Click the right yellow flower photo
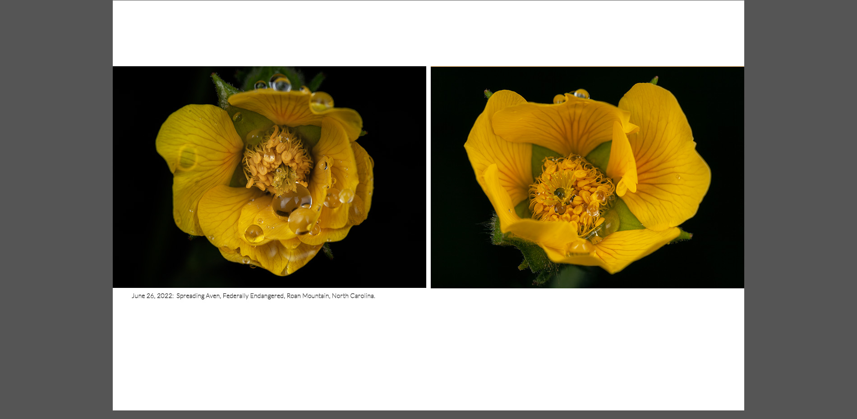The image size is (857, 419). coord(587,177)
